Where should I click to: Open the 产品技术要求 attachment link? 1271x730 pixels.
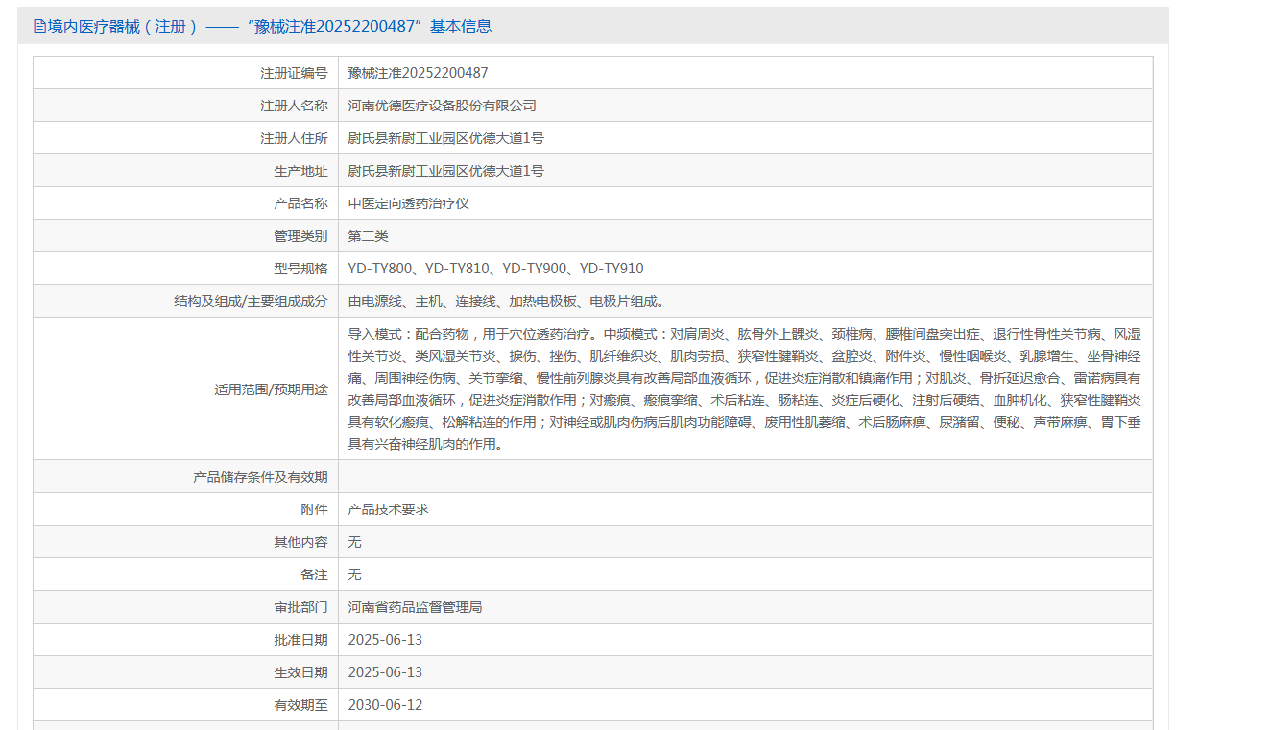pyautogui.click(x=388, y=509)
